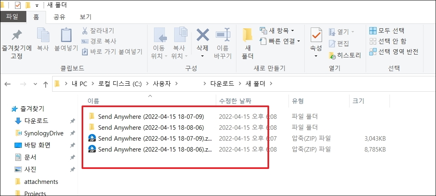Image resolution: width=436 pixels, height=196 pixels.
Task: Open the 새 항목 dropdown
Action: tap(277, 30)
